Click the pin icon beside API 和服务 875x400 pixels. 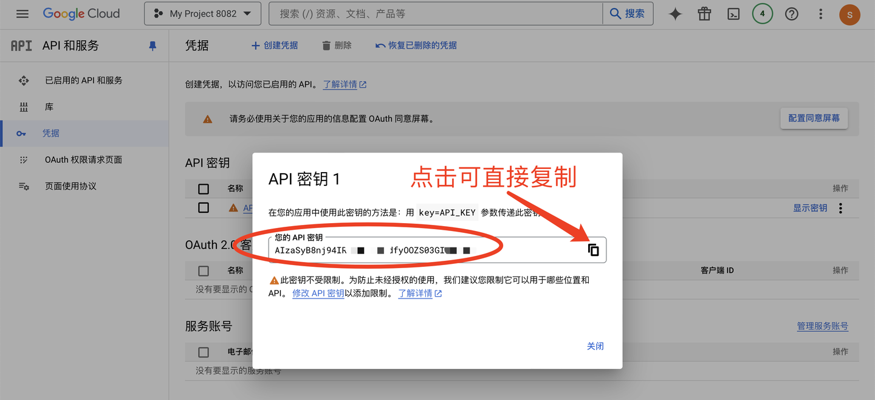tap(153, 46)
